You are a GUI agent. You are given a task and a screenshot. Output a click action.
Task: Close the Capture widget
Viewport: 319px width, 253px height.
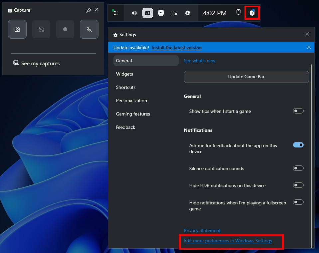97,10
